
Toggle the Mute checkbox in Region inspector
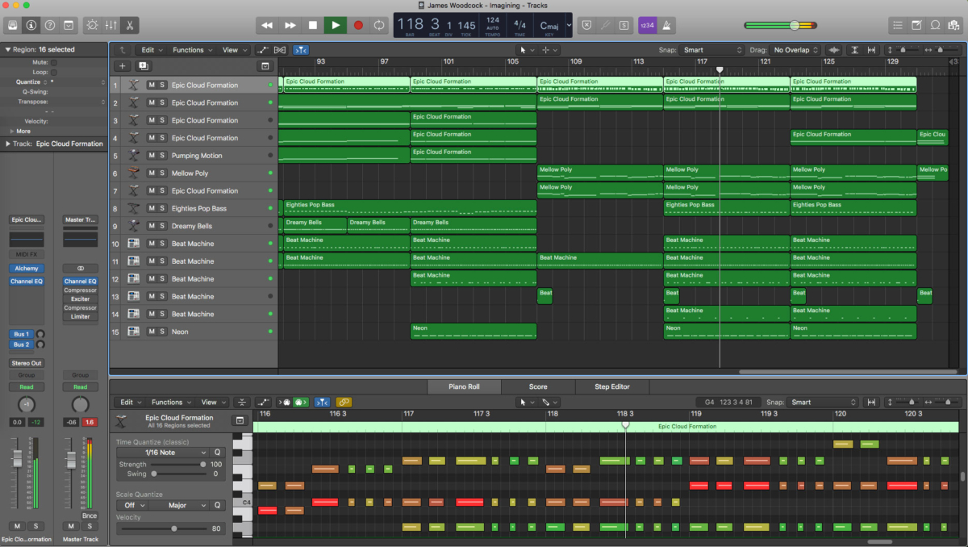(53, 62)
